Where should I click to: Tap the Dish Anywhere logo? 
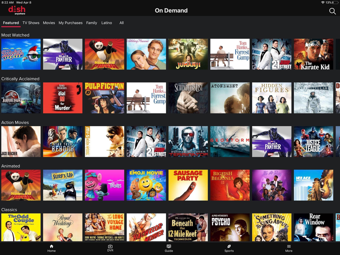(x=17, y=10)
